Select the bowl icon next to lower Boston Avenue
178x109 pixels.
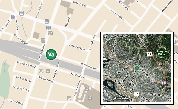click(69, 98)
